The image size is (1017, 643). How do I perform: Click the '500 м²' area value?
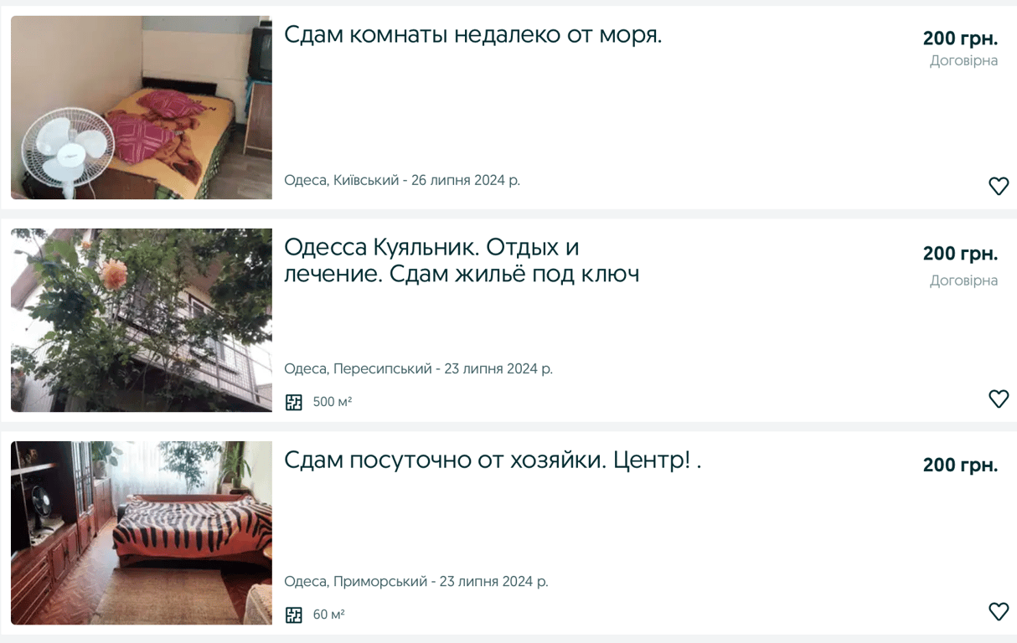coord(333,402)
